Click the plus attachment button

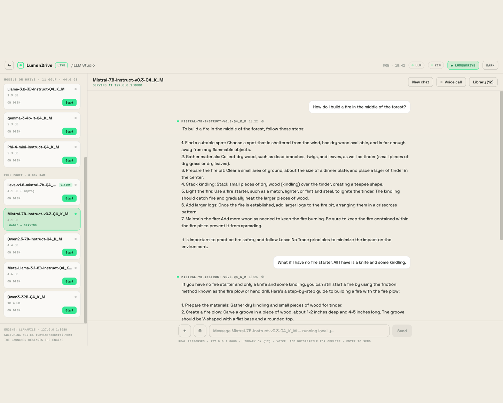pos(185,331)
